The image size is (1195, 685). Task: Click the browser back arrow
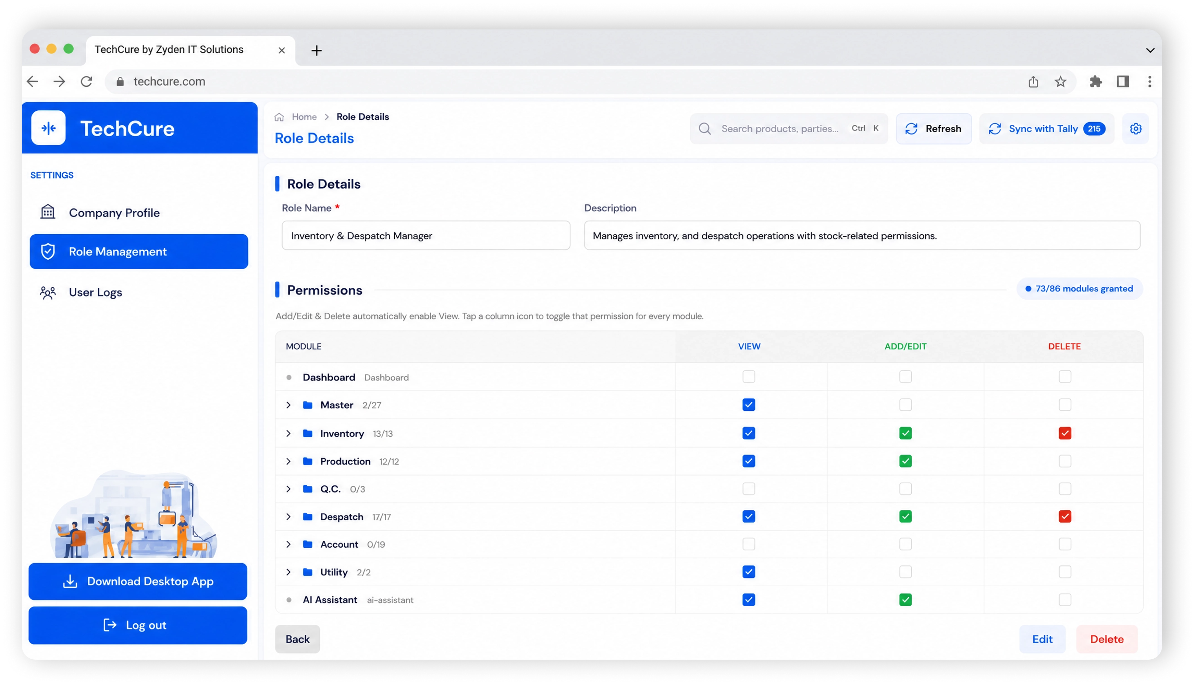pyautogui.click(x=33, y=82)
